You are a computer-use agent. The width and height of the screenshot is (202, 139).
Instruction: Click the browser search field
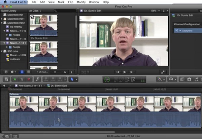pyautogui.click(x=65, y=11)
